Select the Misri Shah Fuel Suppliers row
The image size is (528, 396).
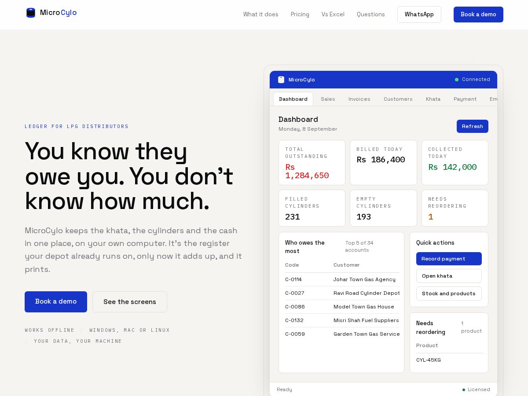[x=342, y=320]
